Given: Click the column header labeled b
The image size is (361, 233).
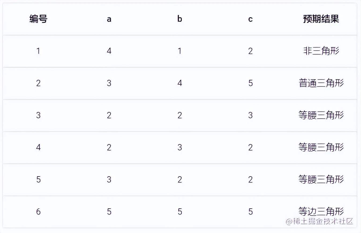Looking at the screenshot, I should [x=180, y=19].
